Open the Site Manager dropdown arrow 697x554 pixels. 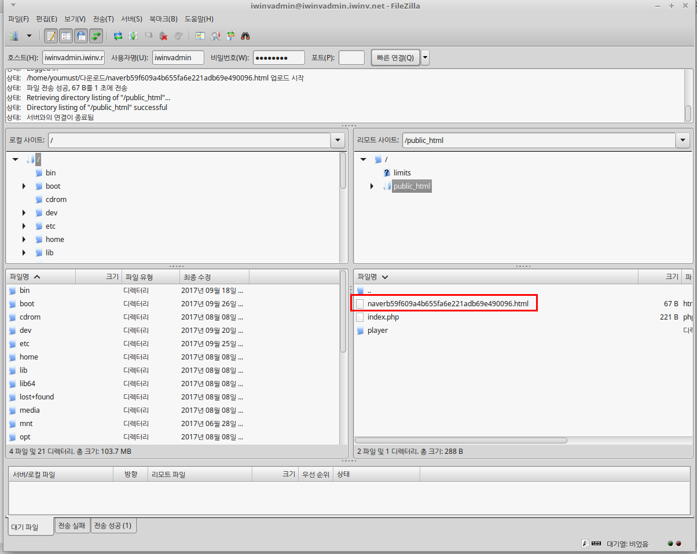click(x=29, y=36)
